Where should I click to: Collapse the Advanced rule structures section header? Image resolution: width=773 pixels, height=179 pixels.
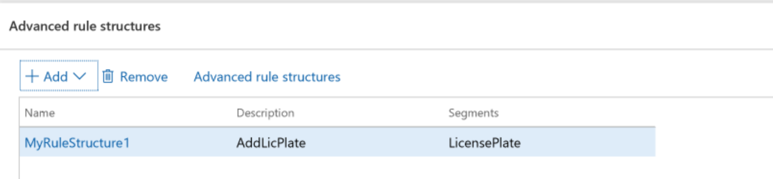85,26
